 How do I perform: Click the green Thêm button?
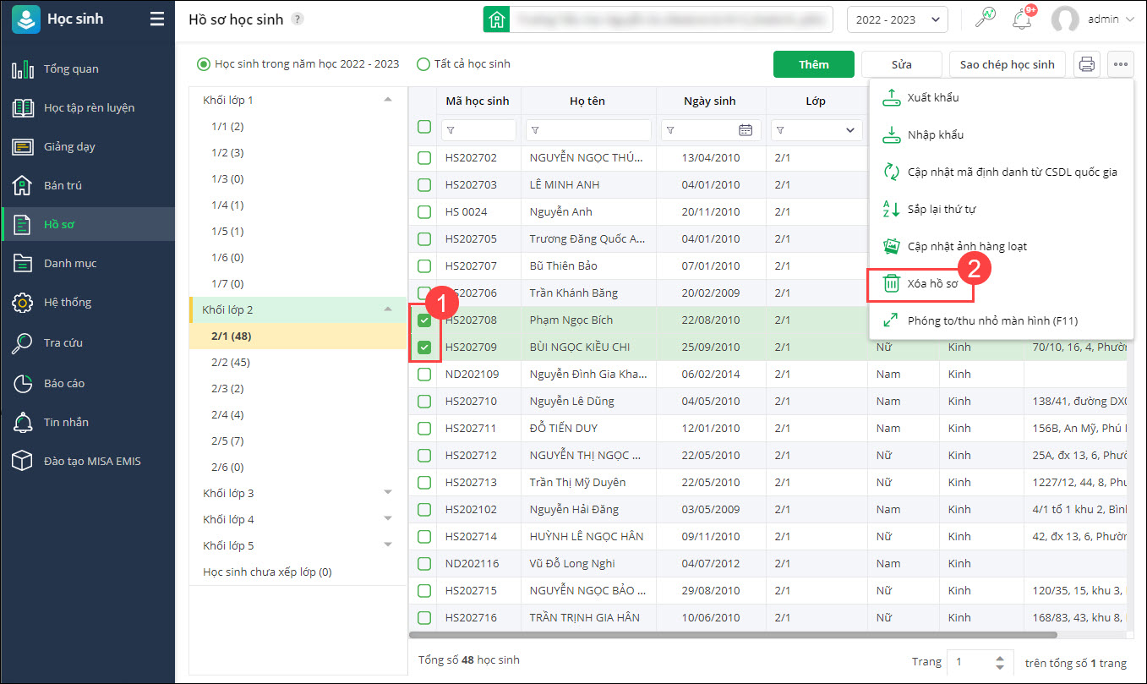tap(813, 64)
